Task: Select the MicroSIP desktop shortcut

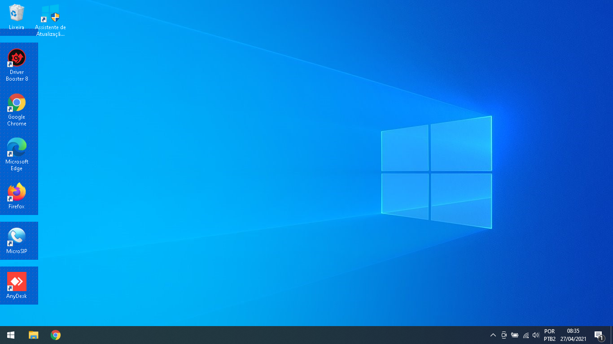Action: [x=17, y=241]
